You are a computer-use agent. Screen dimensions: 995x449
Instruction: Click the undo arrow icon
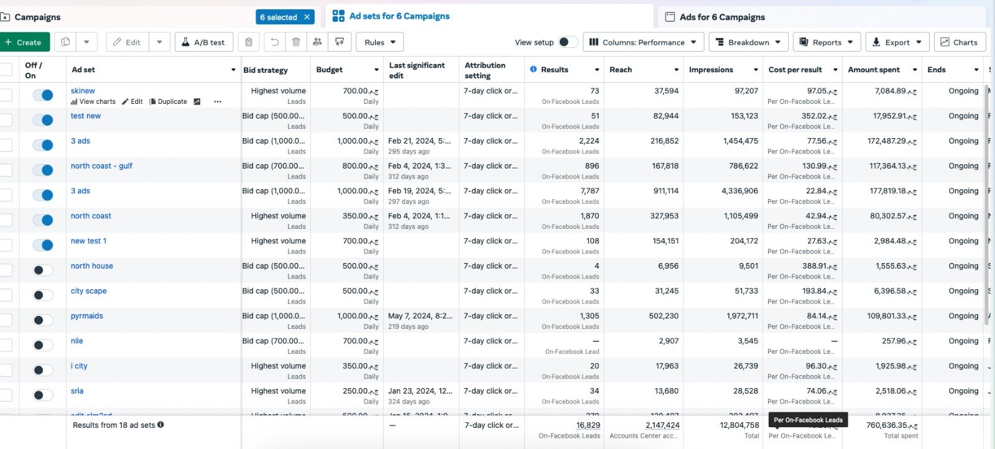pyautogui.click(x=274, y=42)
